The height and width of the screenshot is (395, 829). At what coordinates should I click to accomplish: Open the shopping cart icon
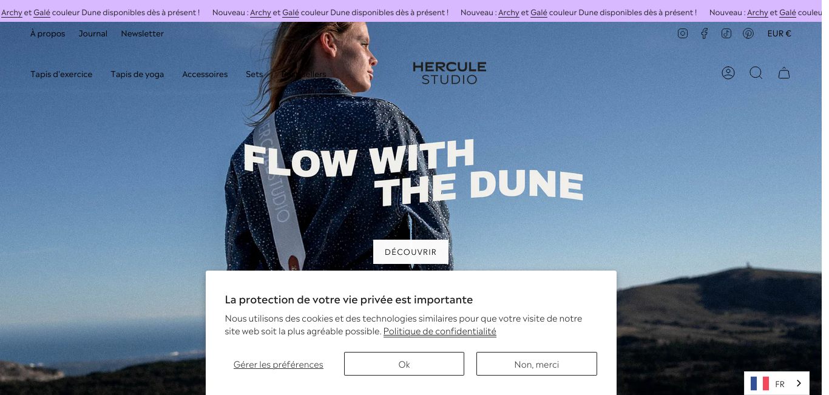point(784,73)
